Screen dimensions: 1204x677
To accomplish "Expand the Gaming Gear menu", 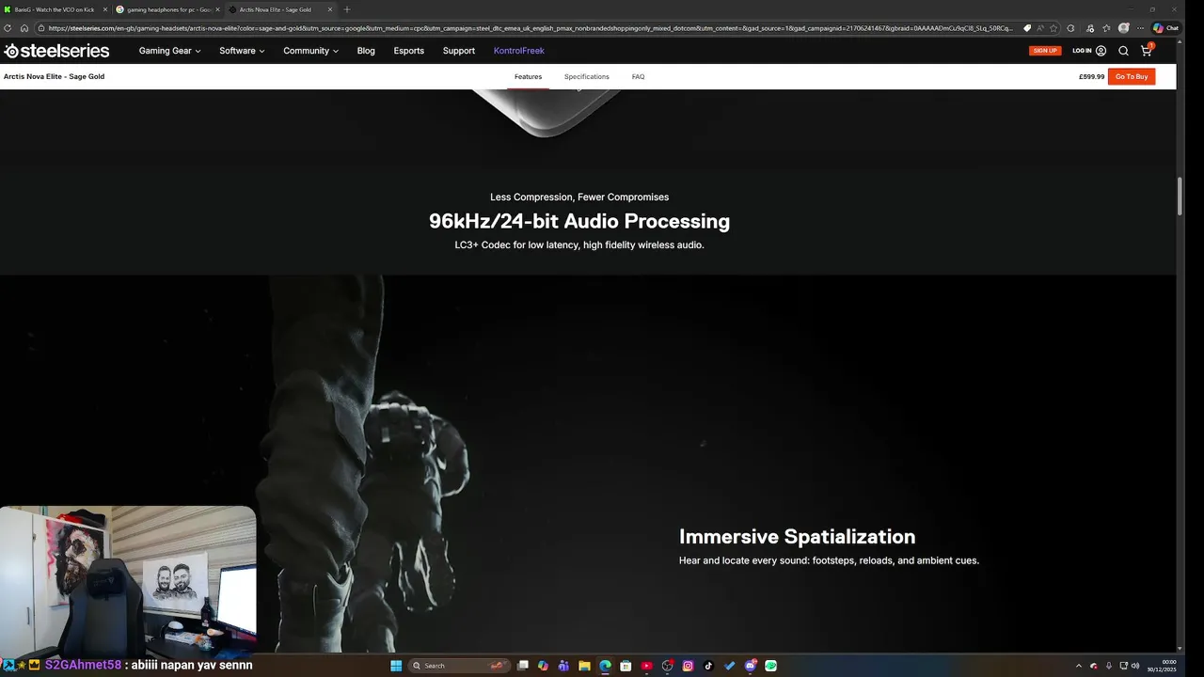I will tap(169, 51).
